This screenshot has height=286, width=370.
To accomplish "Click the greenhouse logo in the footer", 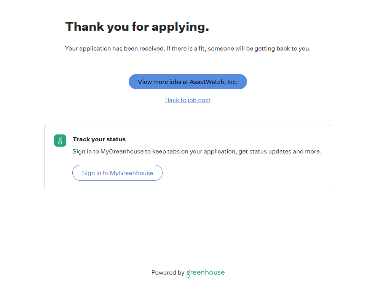I will pyautogui.click(x=206, y=273).
